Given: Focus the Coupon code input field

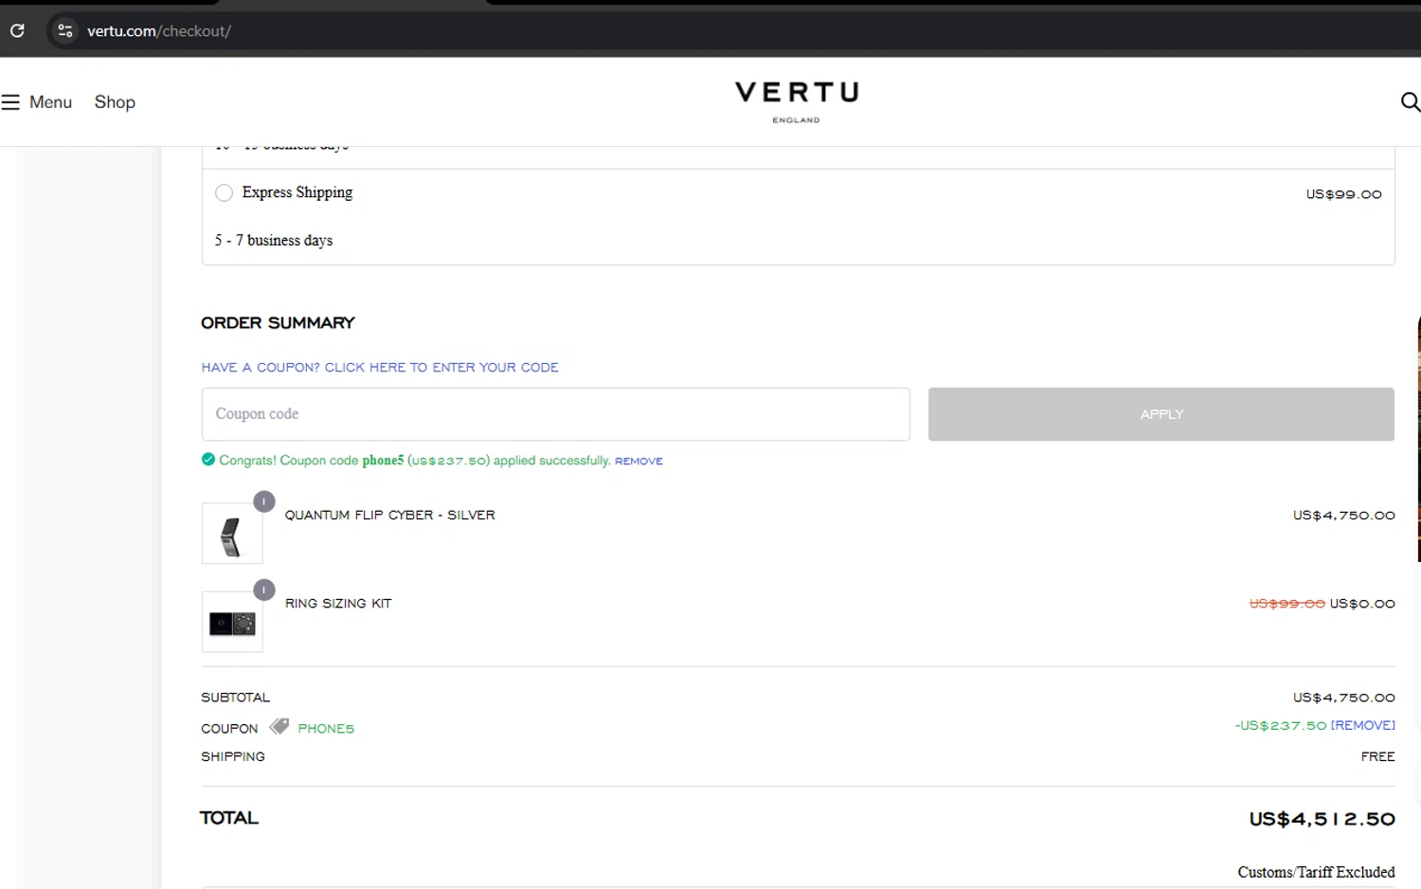Looking at the screenshot, I should [556, 414].
